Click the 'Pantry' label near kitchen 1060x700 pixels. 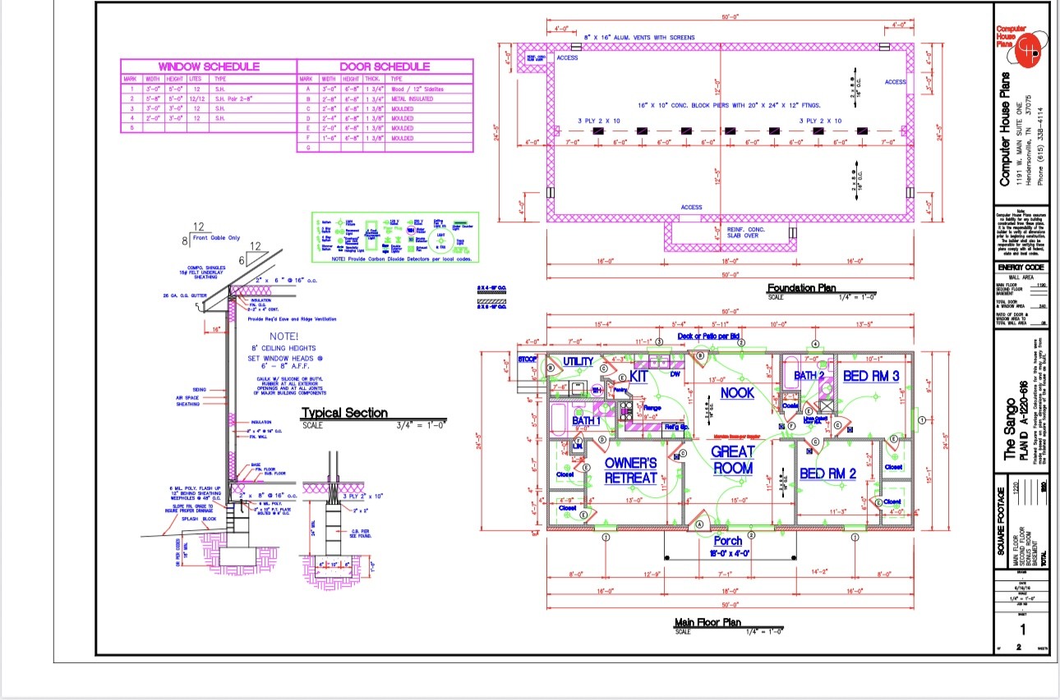click(620, 390)
